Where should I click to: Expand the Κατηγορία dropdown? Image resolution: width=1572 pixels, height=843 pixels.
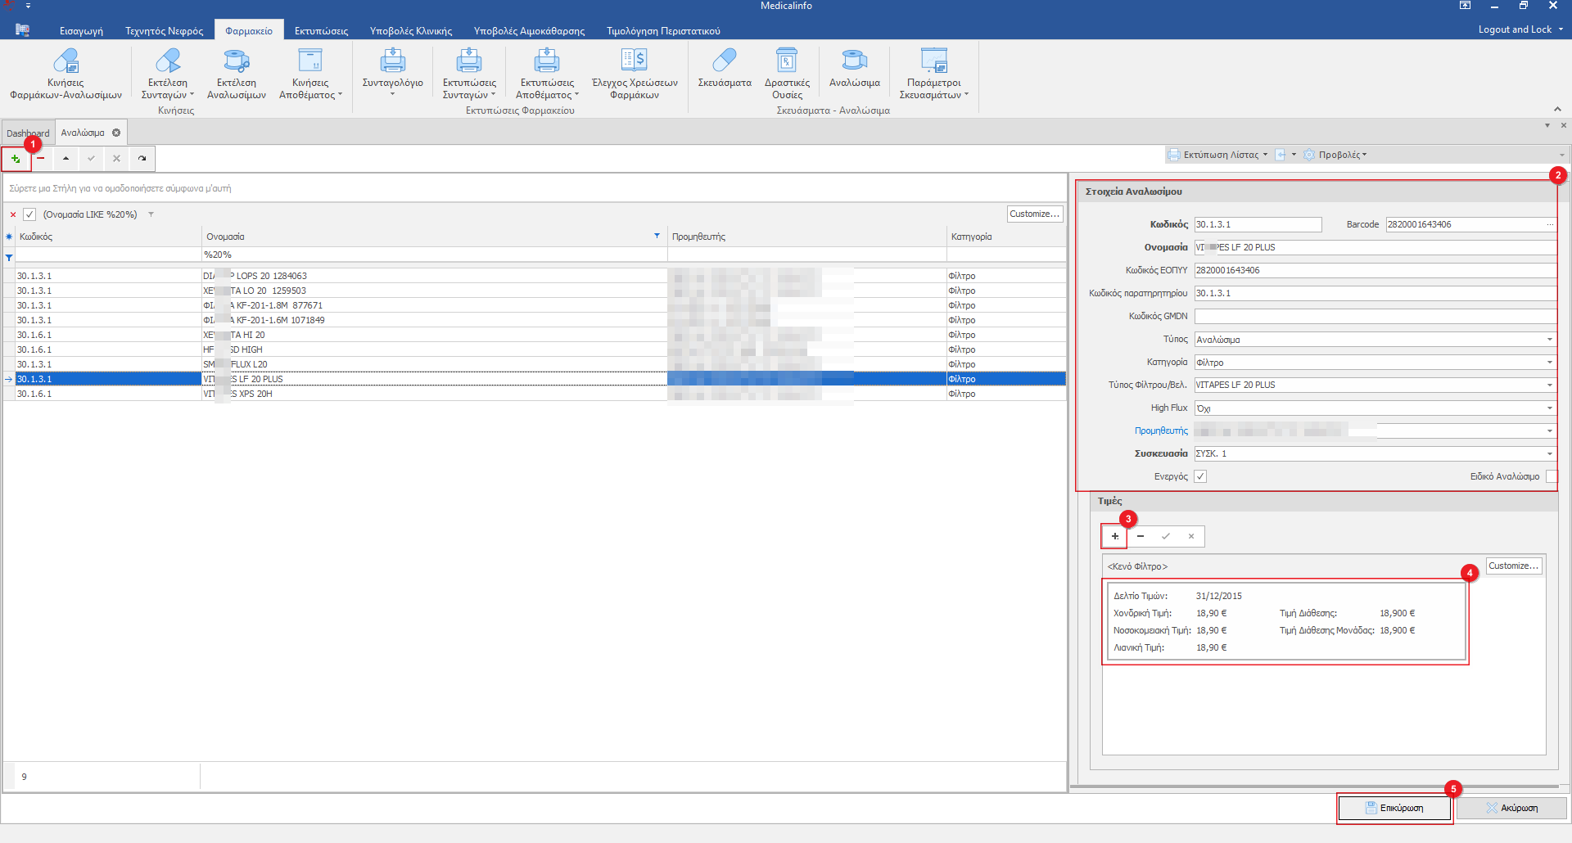tap(1549, 363)
